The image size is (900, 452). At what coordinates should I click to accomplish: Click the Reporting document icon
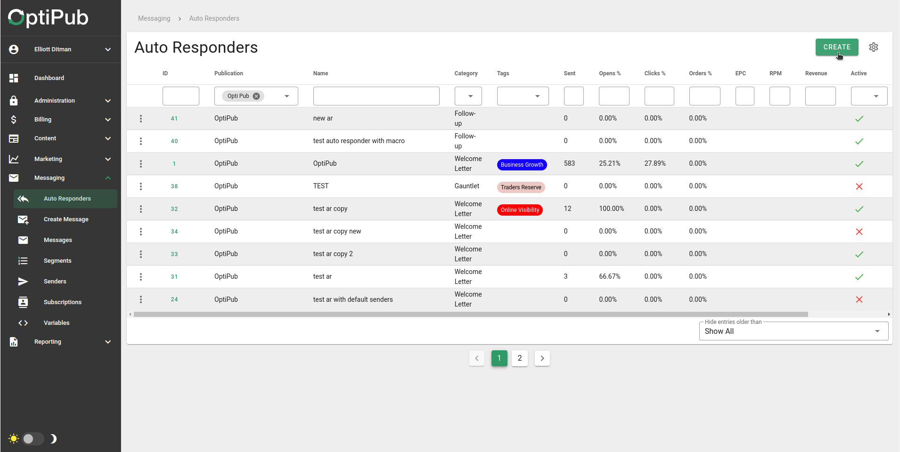(14, 342)
